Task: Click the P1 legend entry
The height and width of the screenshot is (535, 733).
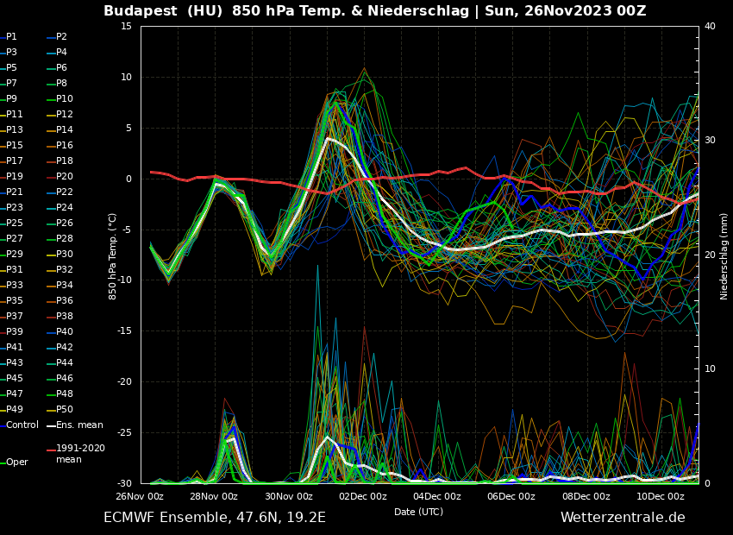Action: click(x=11, y=37)
